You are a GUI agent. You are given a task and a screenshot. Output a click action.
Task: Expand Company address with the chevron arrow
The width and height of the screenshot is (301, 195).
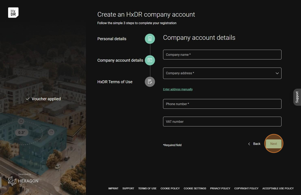tap(277, 73)
